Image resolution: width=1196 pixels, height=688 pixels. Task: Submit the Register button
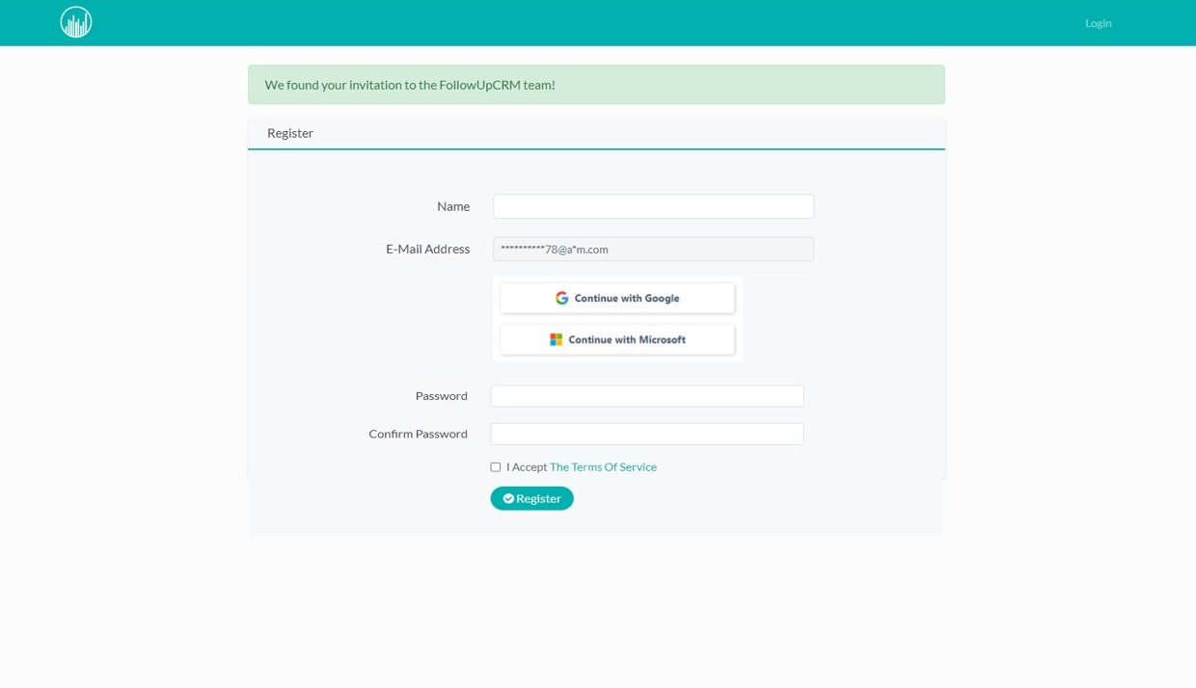(531, 498)
